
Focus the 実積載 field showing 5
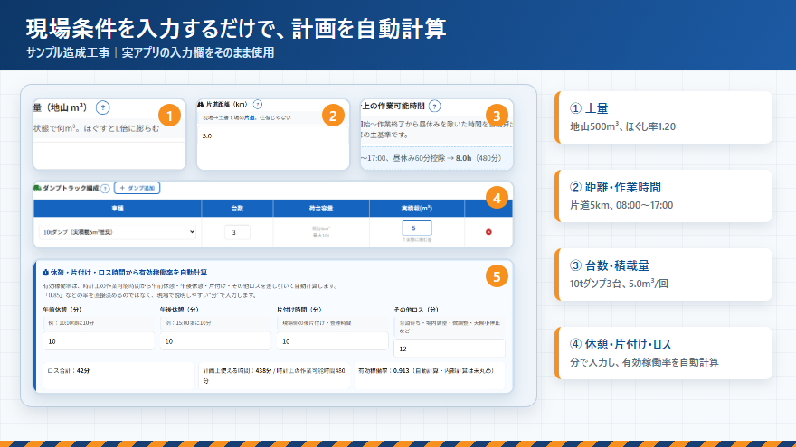point(417,228)
